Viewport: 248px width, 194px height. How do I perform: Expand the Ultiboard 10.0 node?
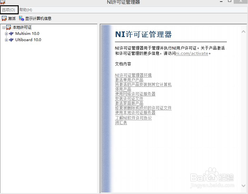6,40
